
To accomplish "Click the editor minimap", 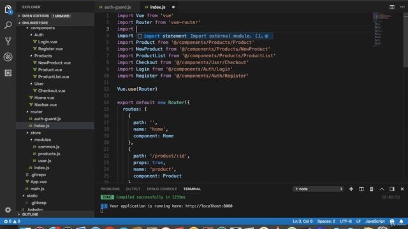I will point(388,30).
